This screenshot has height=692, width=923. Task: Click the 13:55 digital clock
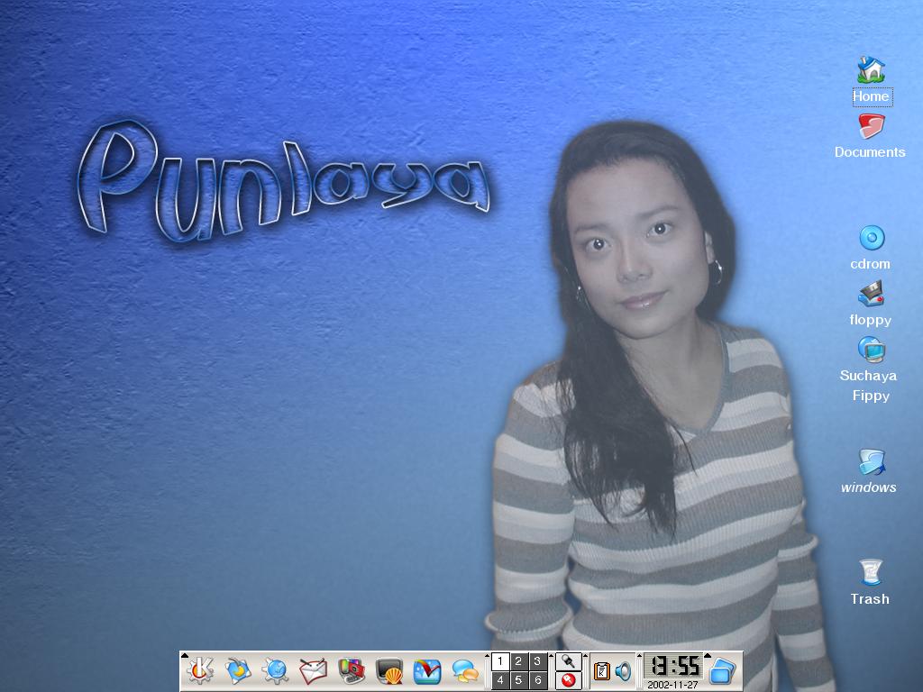(x=672, y=666)
